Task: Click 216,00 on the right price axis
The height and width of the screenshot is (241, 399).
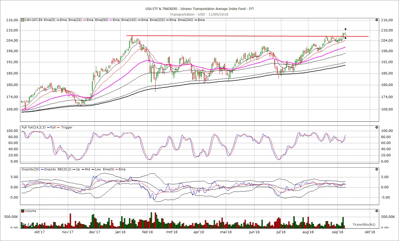Action: (x=387, y=20)
